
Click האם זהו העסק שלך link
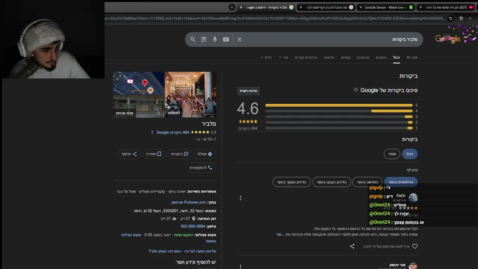(x=165, y=251)
